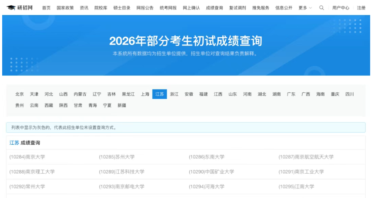
Task: Click the 注册 link
Action: click(x=361, y=8)
